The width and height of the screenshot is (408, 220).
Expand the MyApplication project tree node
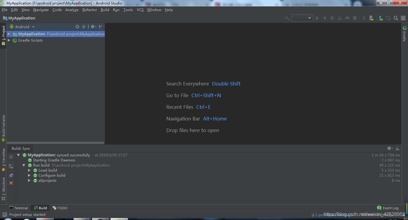point(9,34)
